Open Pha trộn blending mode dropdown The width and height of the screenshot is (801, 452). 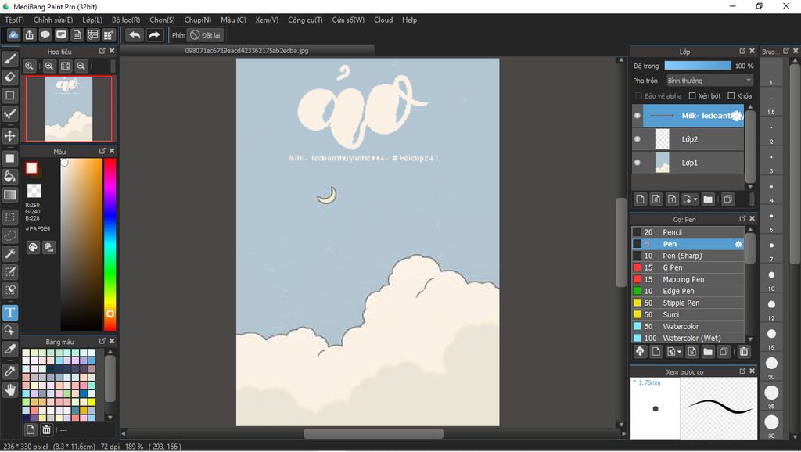(x=709, y=81)
